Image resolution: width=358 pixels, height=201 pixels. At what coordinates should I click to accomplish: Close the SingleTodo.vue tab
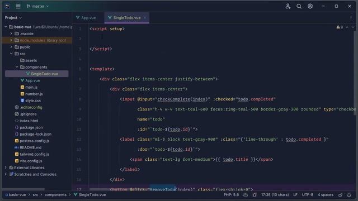point(145,17)
